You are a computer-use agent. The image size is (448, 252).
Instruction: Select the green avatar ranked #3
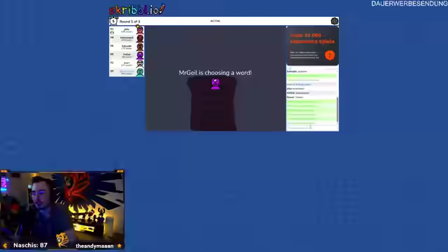click(140, 72)
